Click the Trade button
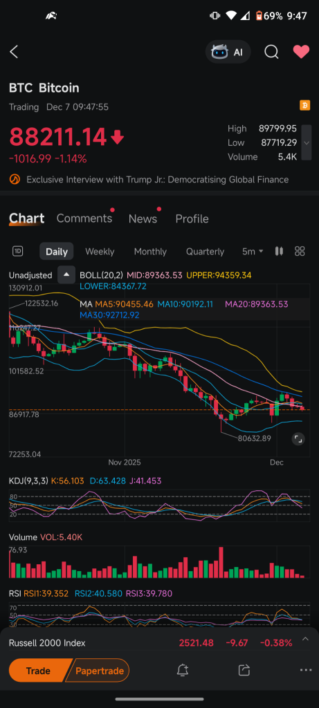The width and height of the screenshot is (319, 708). [x=38, y=671]
